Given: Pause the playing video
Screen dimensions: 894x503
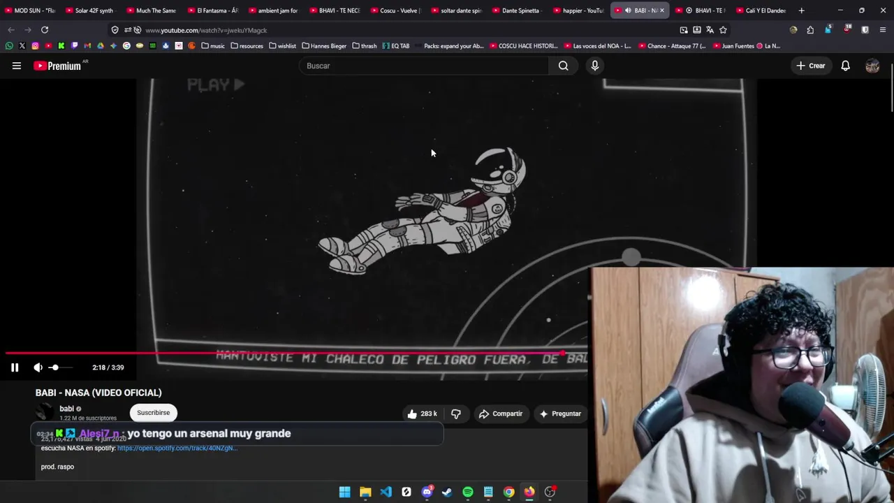Looking at the screenshot, I should click(15, 367).
